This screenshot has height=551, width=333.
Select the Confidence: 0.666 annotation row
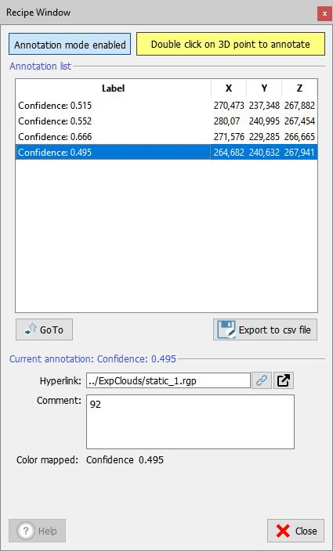pyautogui.click(x=166, y=137)
